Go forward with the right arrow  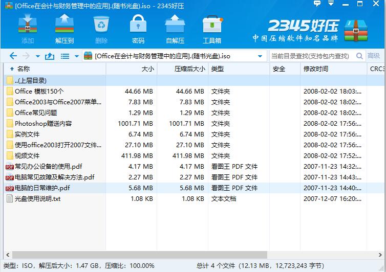26,56
